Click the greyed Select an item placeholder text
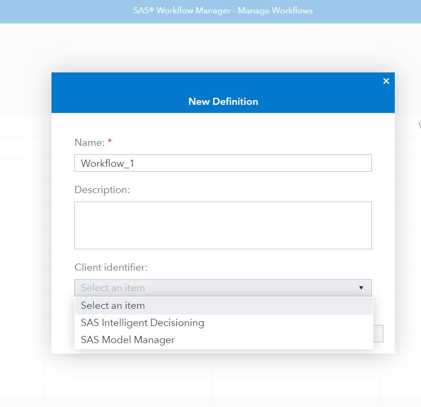Viewport: 421px width, 407px height. [113, 288]
